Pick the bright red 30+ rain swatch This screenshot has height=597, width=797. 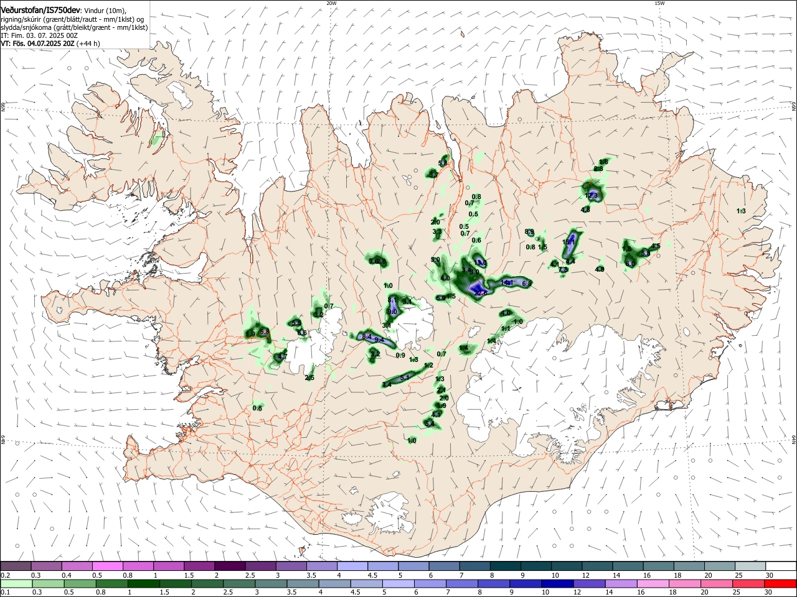tap(780, 583)
